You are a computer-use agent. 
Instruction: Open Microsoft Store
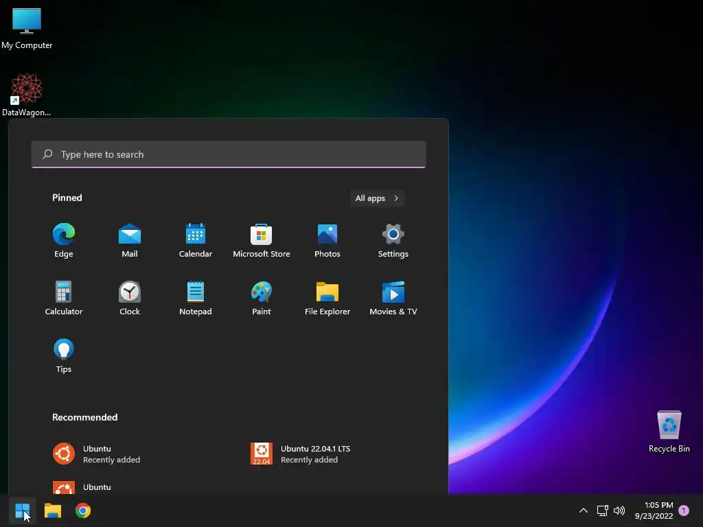click(262, 241)
